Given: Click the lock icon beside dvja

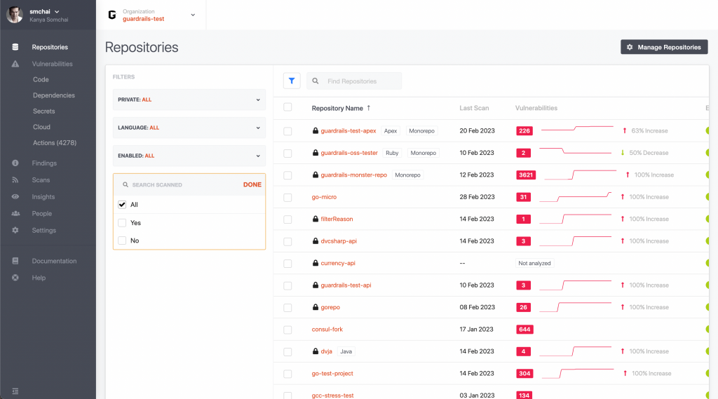Looking at the screenshot, I should point(315,351).
